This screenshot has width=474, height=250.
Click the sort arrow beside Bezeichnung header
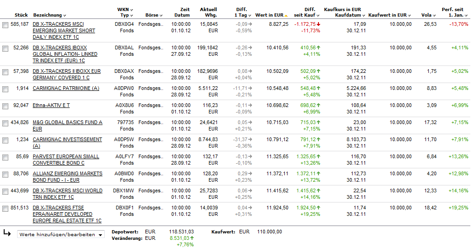coord(65,16)
